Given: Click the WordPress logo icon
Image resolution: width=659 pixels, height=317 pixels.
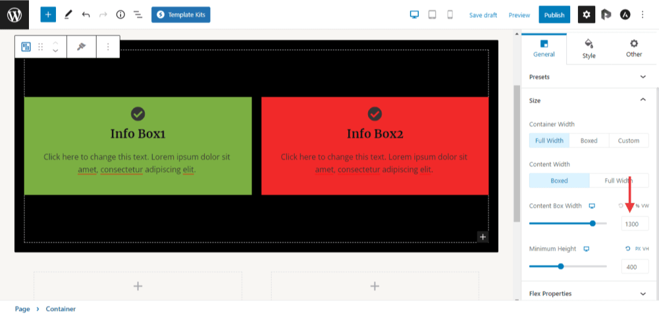Looking at the screenshot, I should 14,14.
